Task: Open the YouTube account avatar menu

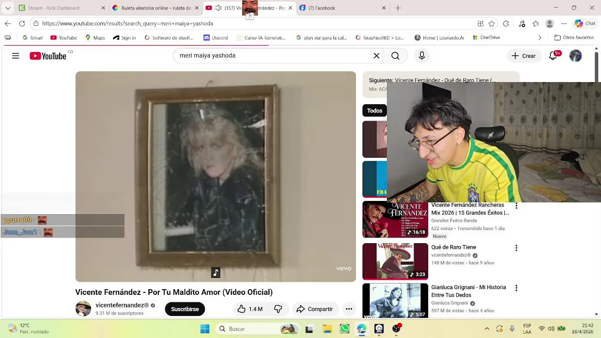Action: [x=576, y=56]
